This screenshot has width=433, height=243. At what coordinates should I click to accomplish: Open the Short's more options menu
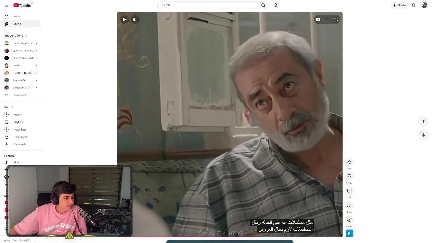[x=327, y=20]
